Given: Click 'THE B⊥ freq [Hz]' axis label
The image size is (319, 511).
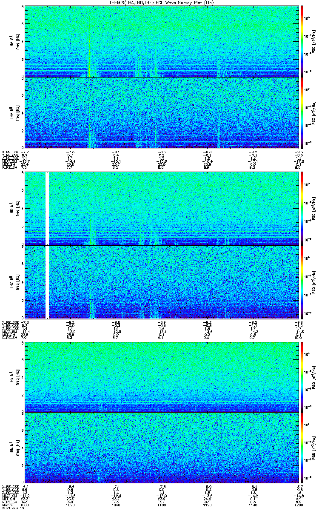Looking at the screenshot, I should tap(14, 377).
